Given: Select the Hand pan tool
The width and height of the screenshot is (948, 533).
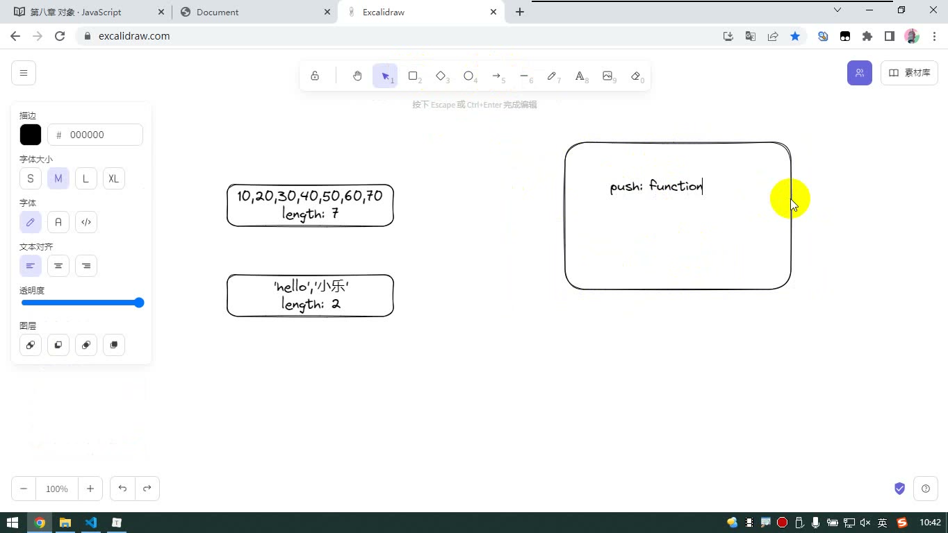Looking at the screenshot, I should (357, 76).
